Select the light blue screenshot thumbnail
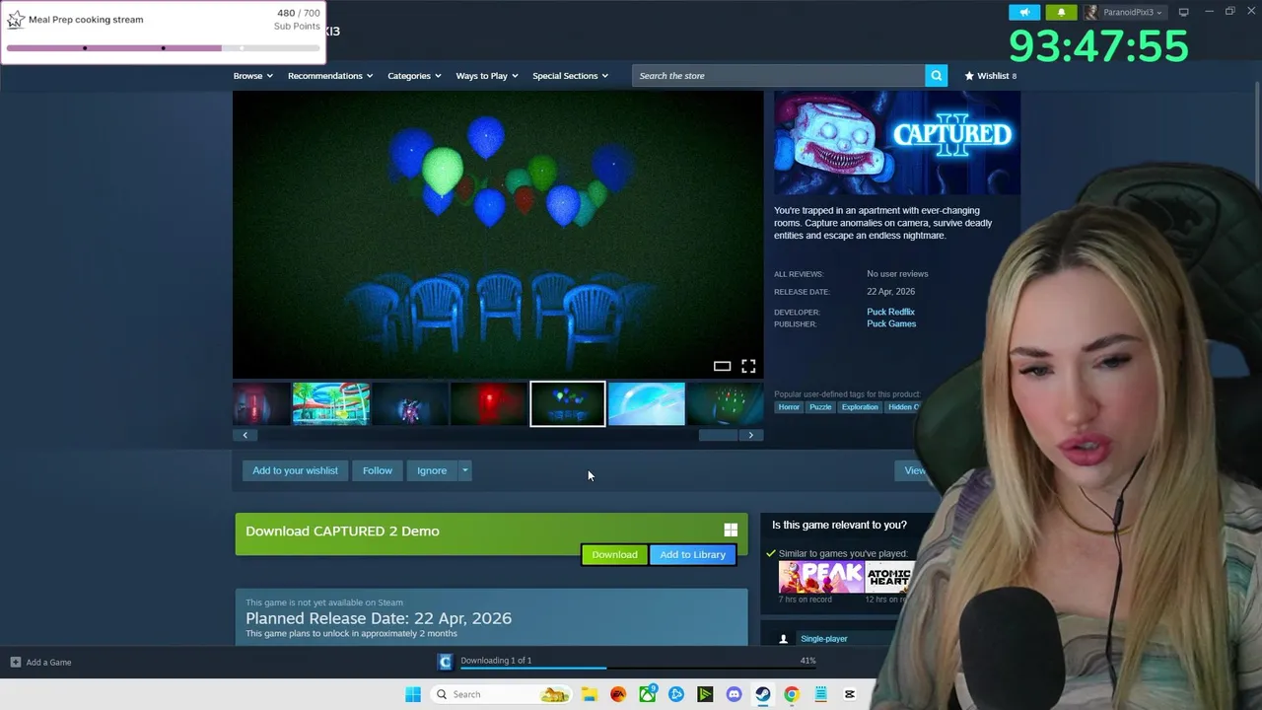The width and height of the screenshot is (1262, 710). (647, 404)
